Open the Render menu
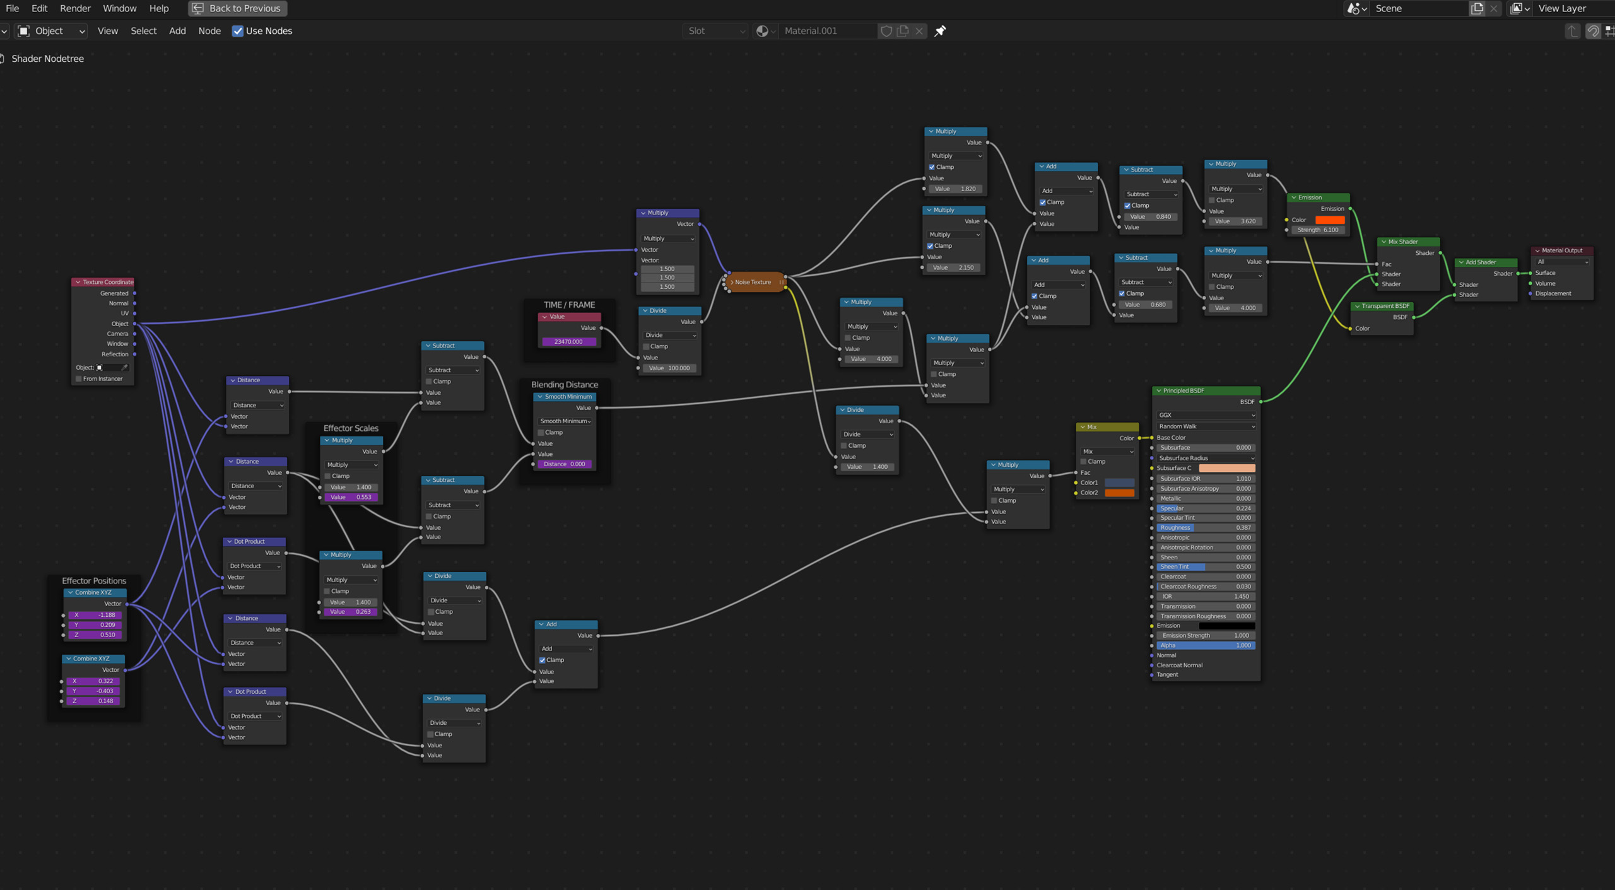Viewport: 1615px width, 890px height. click(75, 8)
